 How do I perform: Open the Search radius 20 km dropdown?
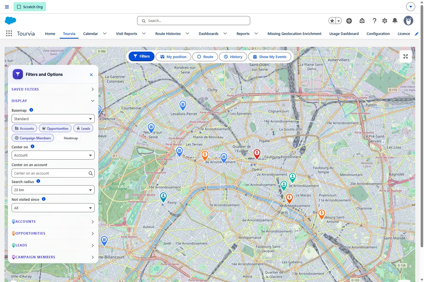(53, 190)
